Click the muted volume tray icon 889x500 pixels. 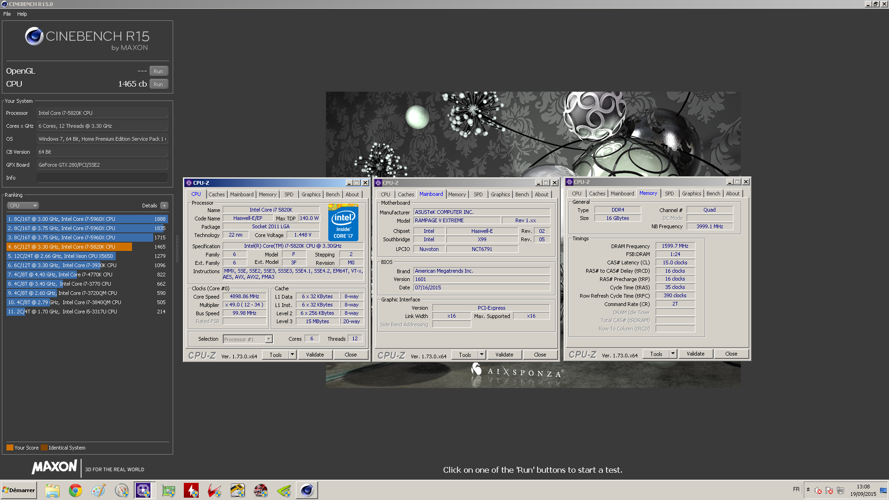click(818, 490)
